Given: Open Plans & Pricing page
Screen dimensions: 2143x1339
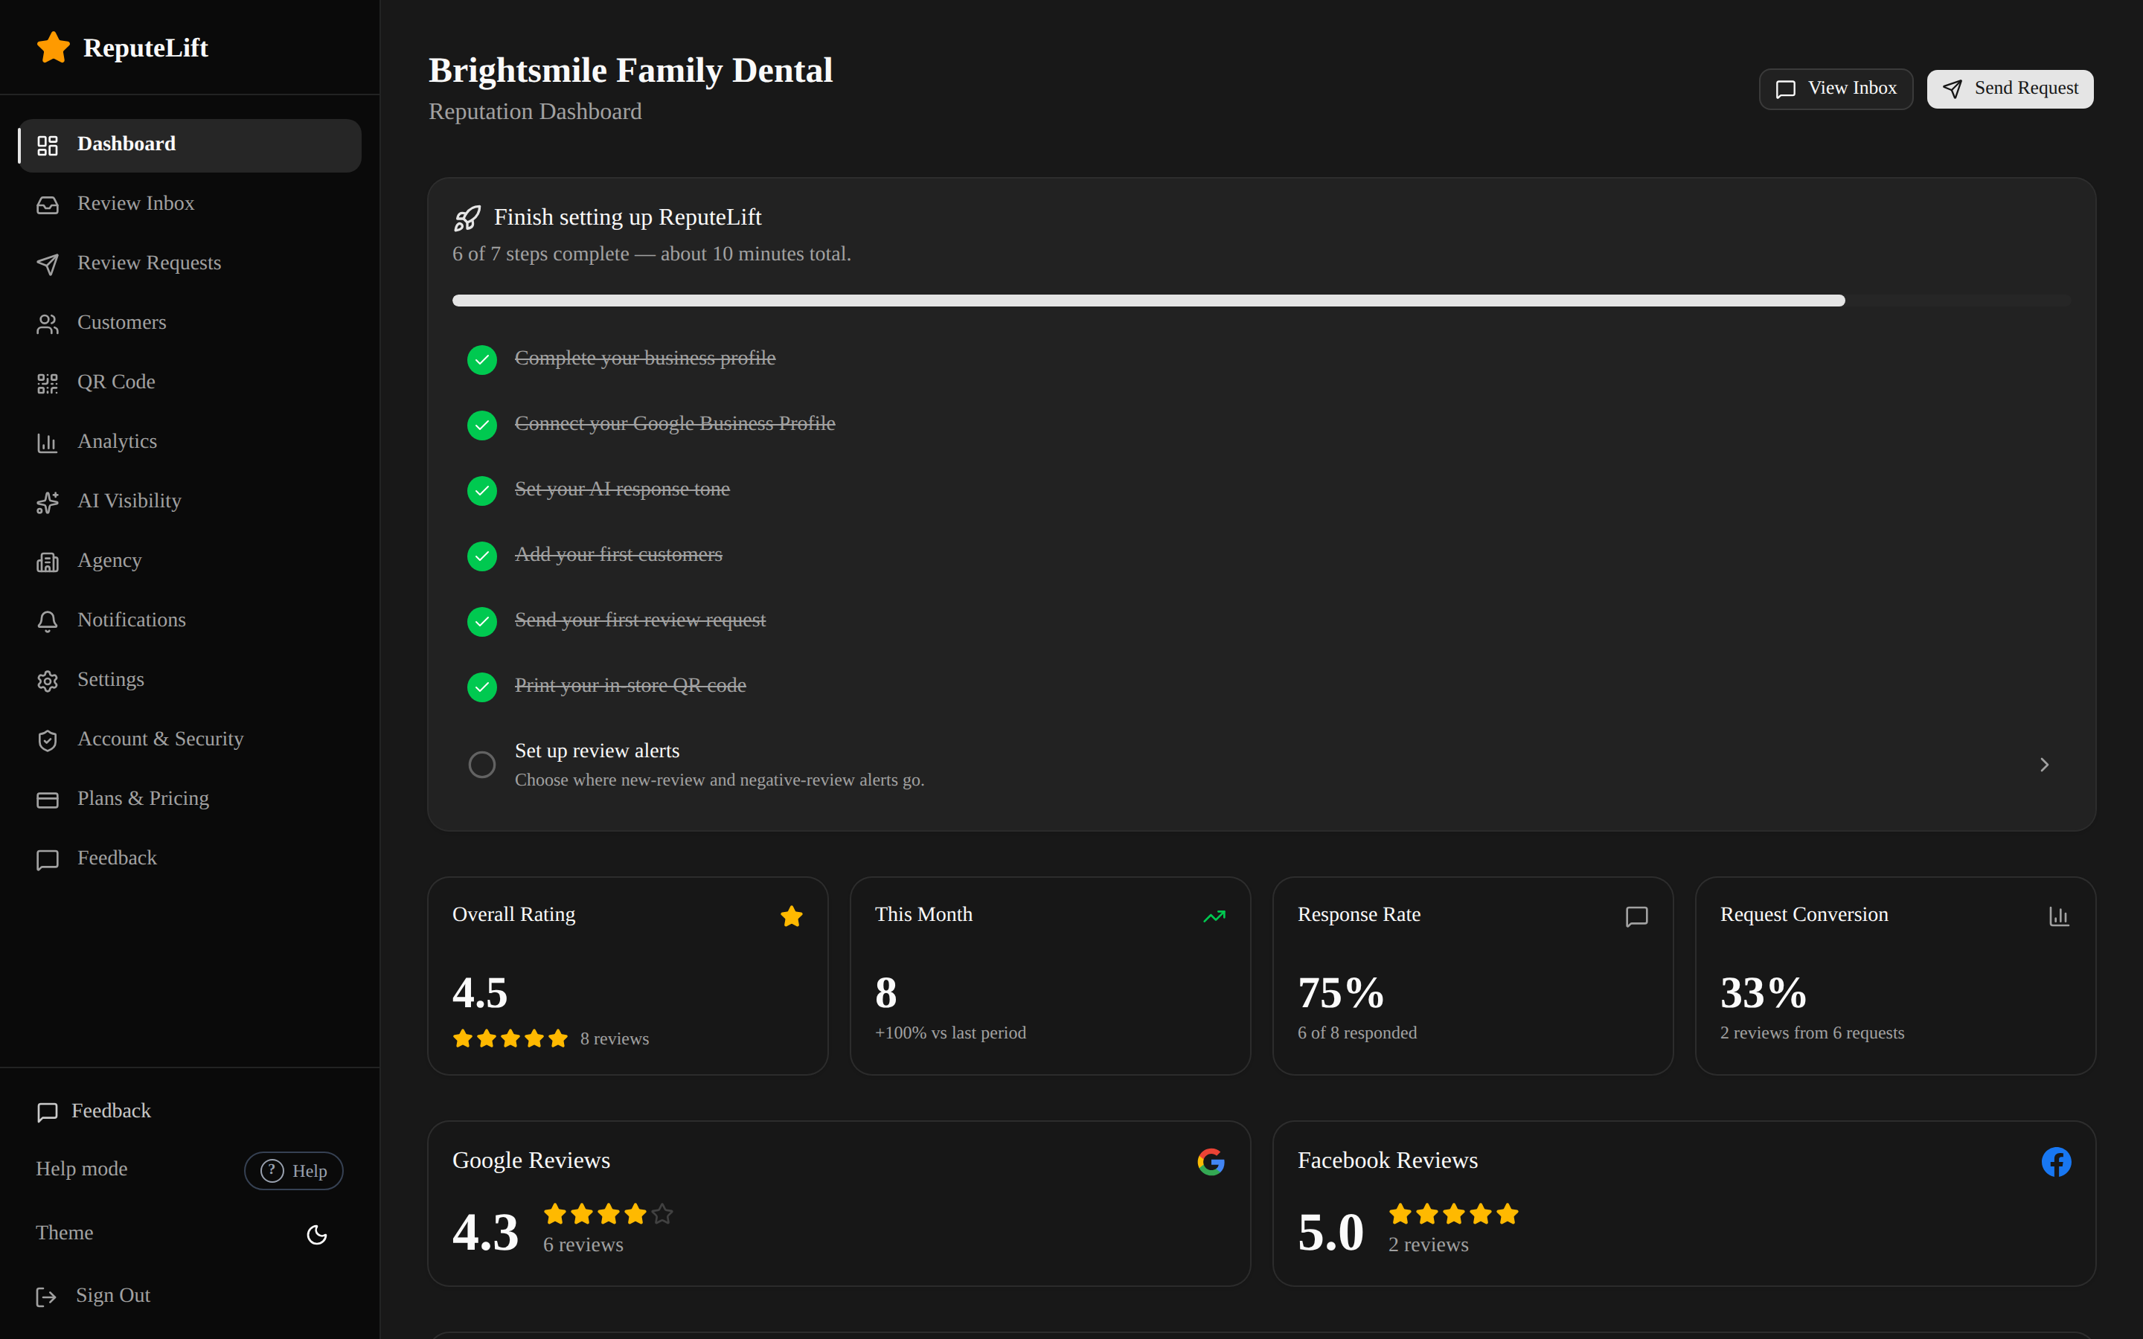Looking at the screenshot, I should point(190,800).
